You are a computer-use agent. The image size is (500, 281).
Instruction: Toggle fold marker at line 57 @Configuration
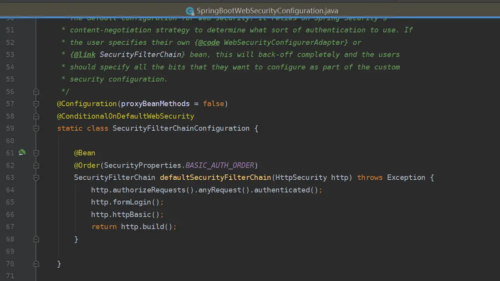[x=36, y=104]
